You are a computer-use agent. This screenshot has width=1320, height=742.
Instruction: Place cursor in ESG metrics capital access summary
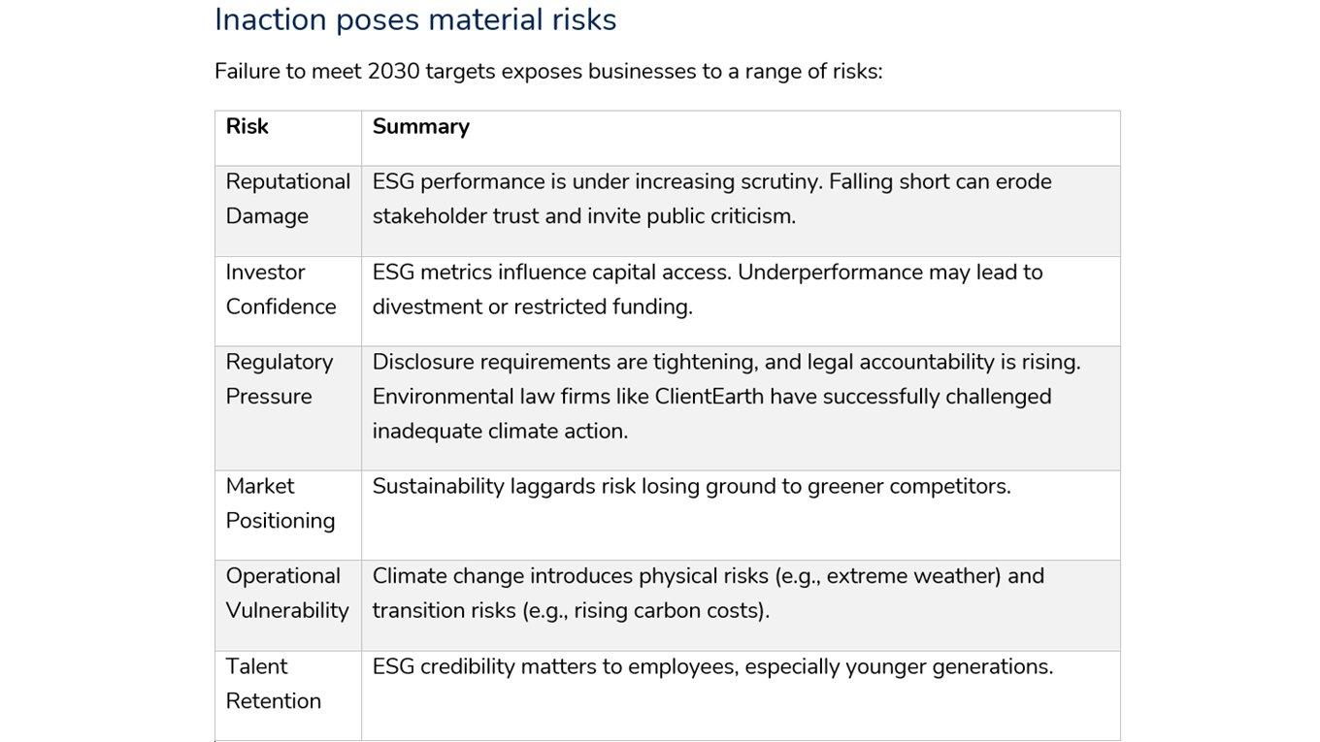tap(707, 273)
